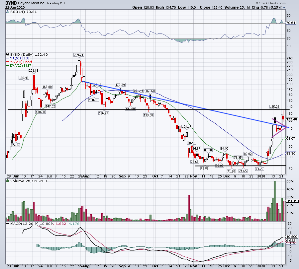This screenshot has height=269, width=299.
Task: Click the Volume legend bar icon
Action: click(8, 181)
